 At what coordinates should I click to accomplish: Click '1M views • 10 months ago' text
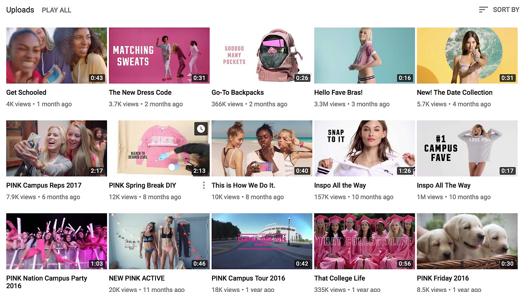coord(454,197)
